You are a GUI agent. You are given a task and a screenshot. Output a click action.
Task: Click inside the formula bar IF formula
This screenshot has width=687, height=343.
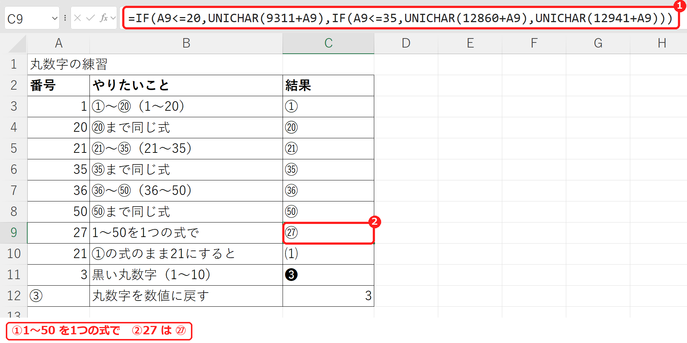(x=401, y=18)
